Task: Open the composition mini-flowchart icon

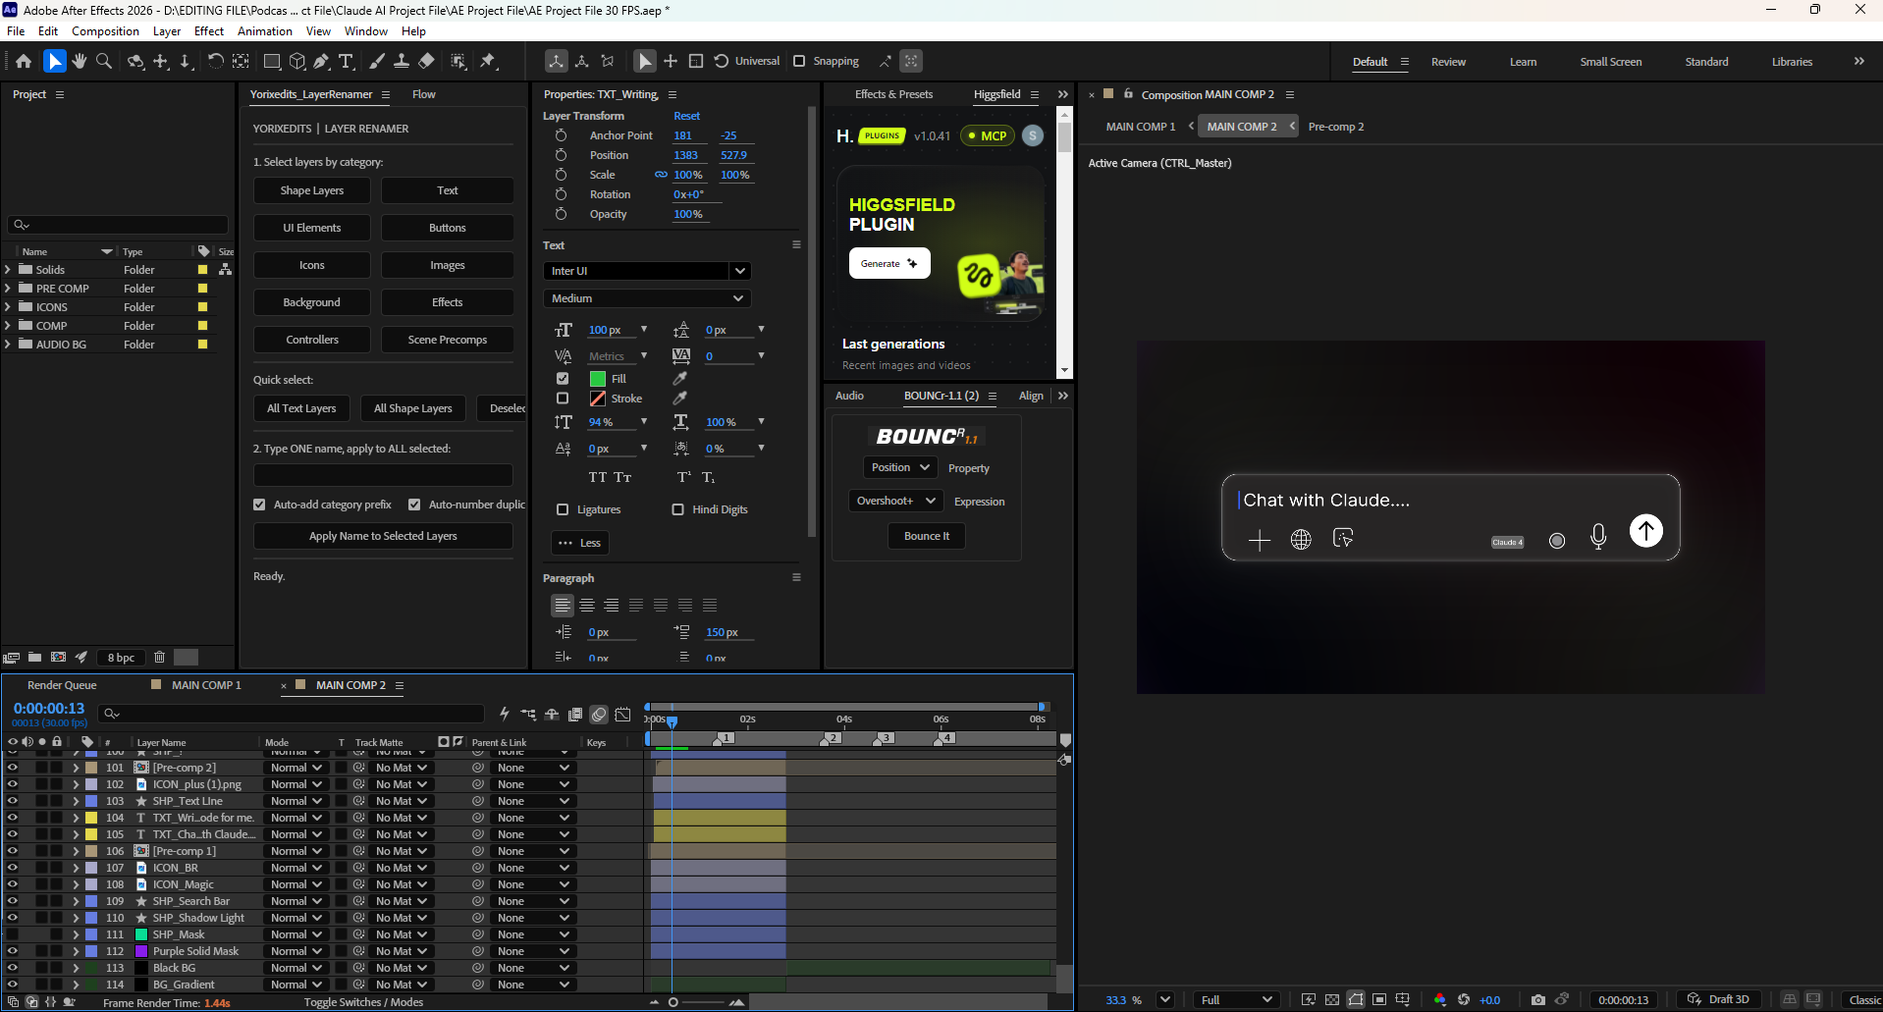Action: click(528, 714)
